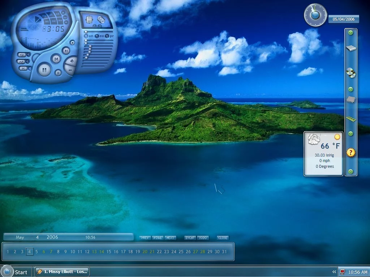
Task: Go back to the previous track
Action: point(56,58)
